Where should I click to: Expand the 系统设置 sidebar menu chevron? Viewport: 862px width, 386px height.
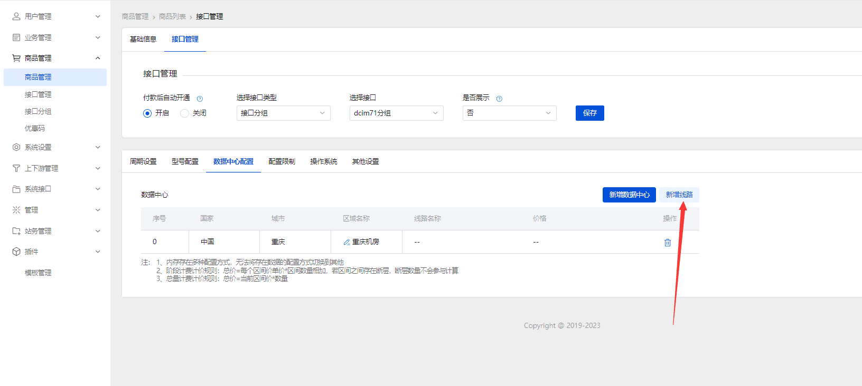click(98, 147)
